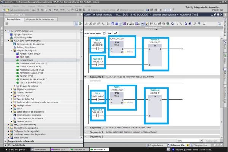Open the Proyecto menu
Viewport: 228px width, 152px height.
[x=6, y=6]
